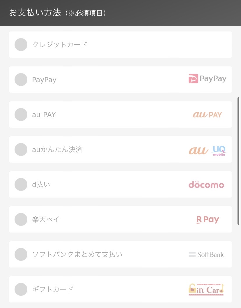The height and width of the screenshot is (308, 241).
Task: Select the ギフトカード radio button
Action: tap(21, 289)
